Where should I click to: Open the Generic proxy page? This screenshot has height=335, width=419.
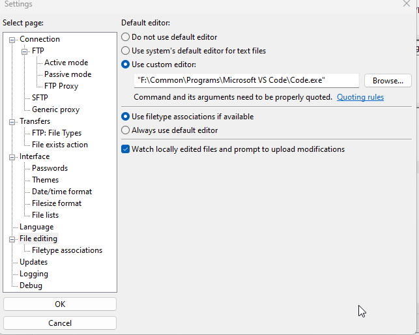(55, 109)
